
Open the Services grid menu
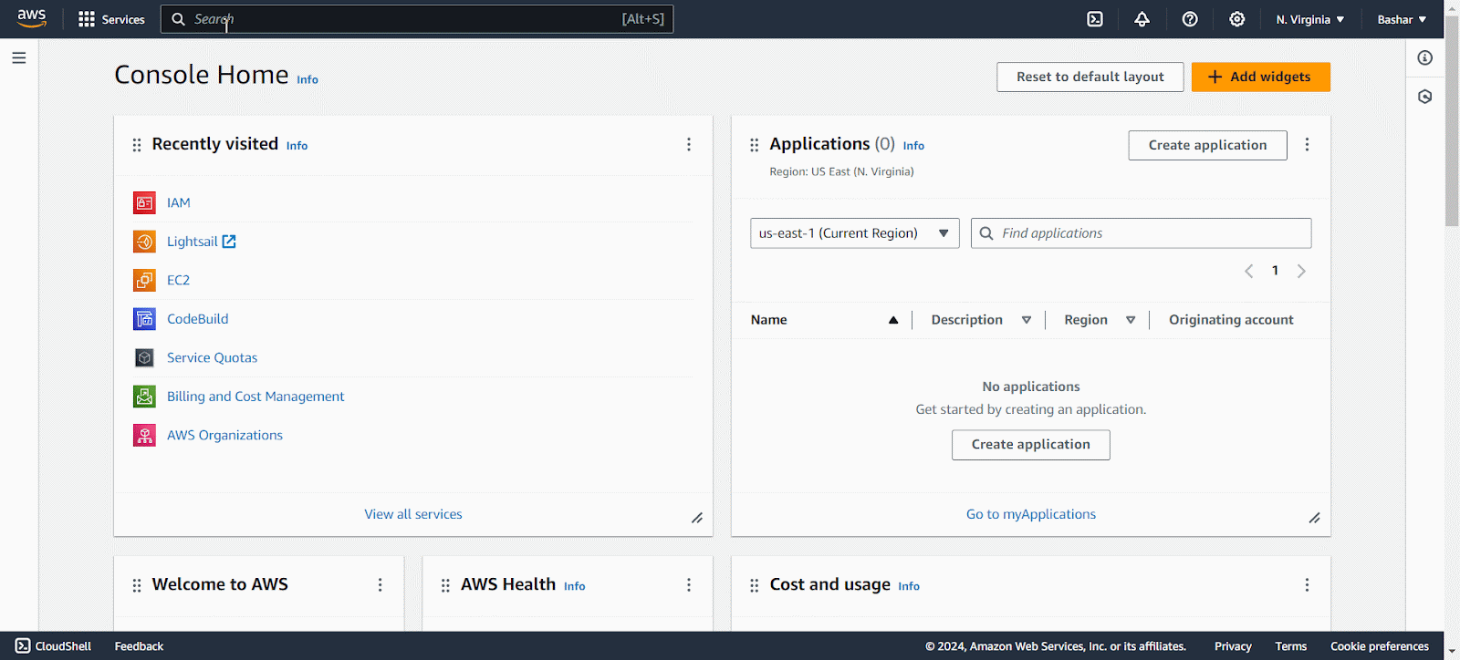coord(111,19)
